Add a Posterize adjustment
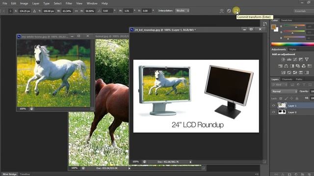This screenshot has width=314, height=176. pos(289,72)
